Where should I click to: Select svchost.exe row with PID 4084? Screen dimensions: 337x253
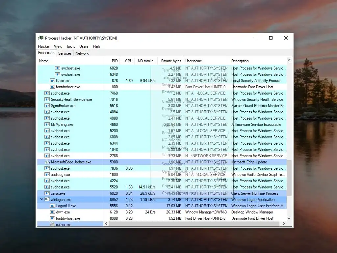pos(162,112)
